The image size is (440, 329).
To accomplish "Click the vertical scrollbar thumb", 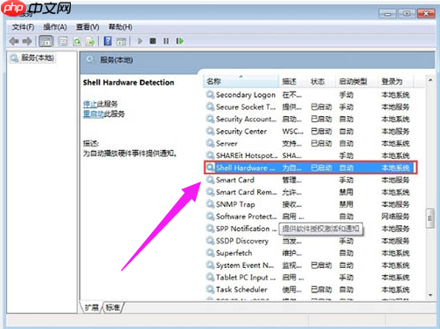I will pos(430,218).
